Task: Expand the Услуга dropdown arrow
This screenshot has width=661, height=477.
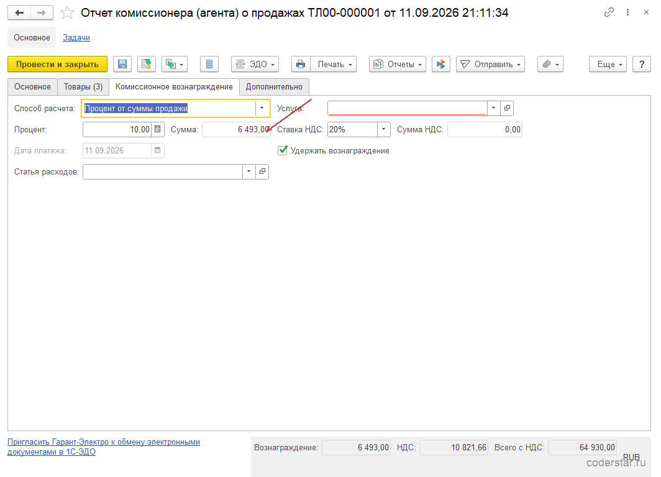Action: pyautogui.click(x=494, y=108)
